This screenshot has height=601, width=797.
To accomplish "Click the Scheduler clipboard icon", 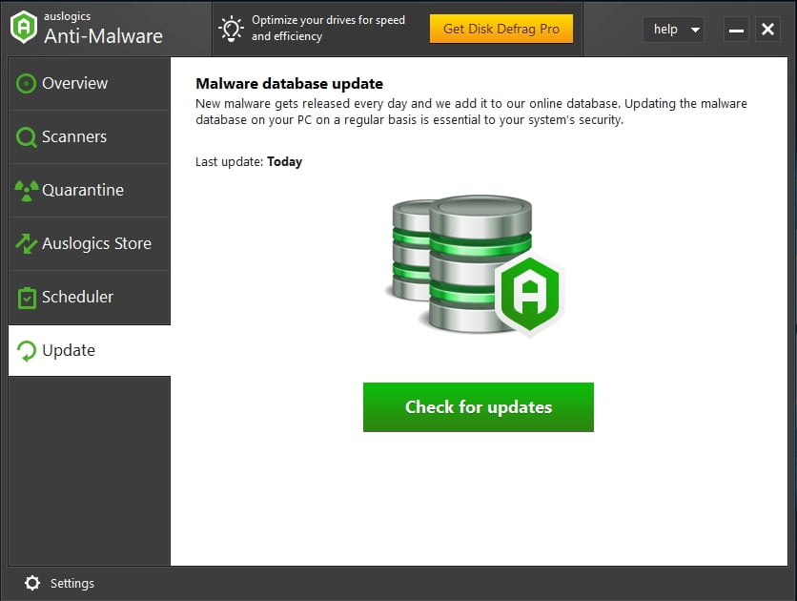I will pos(27,298).
